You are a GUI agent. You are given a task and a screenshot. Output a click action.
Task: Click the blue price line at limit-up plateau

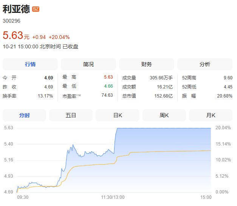coord(164,128)
